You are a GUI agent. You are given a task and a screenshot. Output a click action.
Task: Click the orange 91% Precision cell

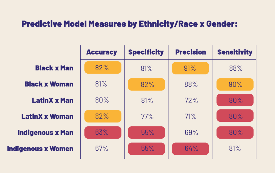click(x=190, y=68)
